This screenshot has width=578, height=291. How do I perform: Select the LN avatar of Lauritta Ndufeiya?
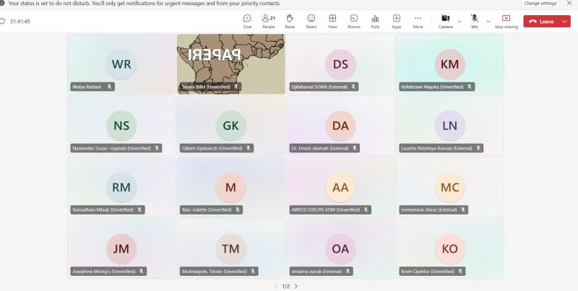449,126
